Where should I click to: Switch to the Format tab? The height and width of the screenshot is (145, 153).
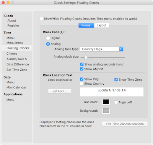click(86, 25)
